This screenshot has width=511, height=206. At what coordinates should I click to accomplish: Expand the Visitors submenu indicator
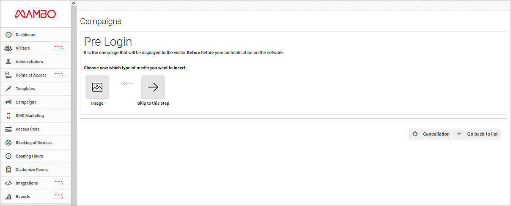click(x=58, y=48)
